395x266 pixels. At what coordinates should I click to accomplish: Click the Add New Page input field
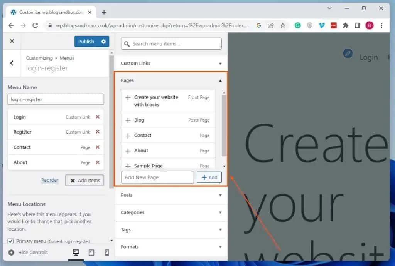tap(157, 177)
